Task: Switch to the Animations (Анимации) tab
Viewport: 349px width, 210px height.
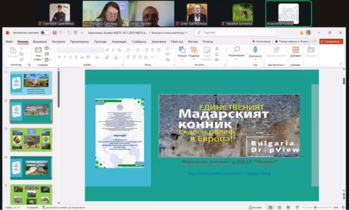Action: click(x=119, y=41)
